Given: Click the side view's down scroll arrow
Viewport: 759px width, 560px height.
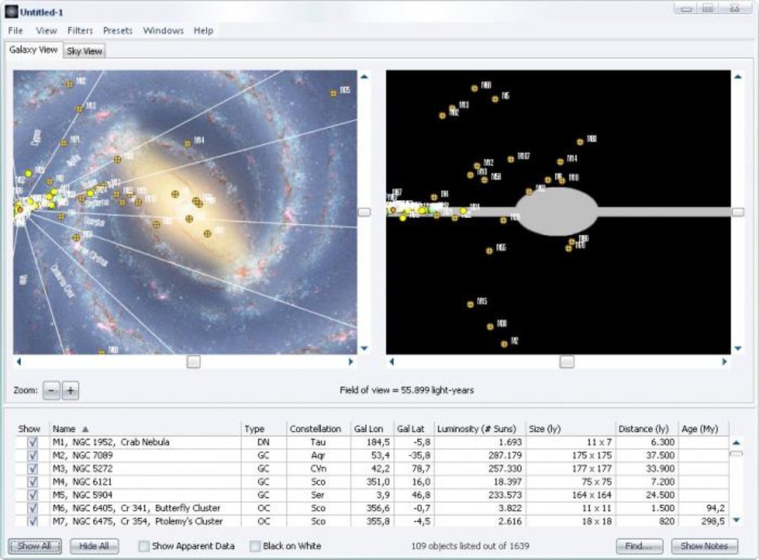Looking at the screenshot, I should (x=737, y=348).
